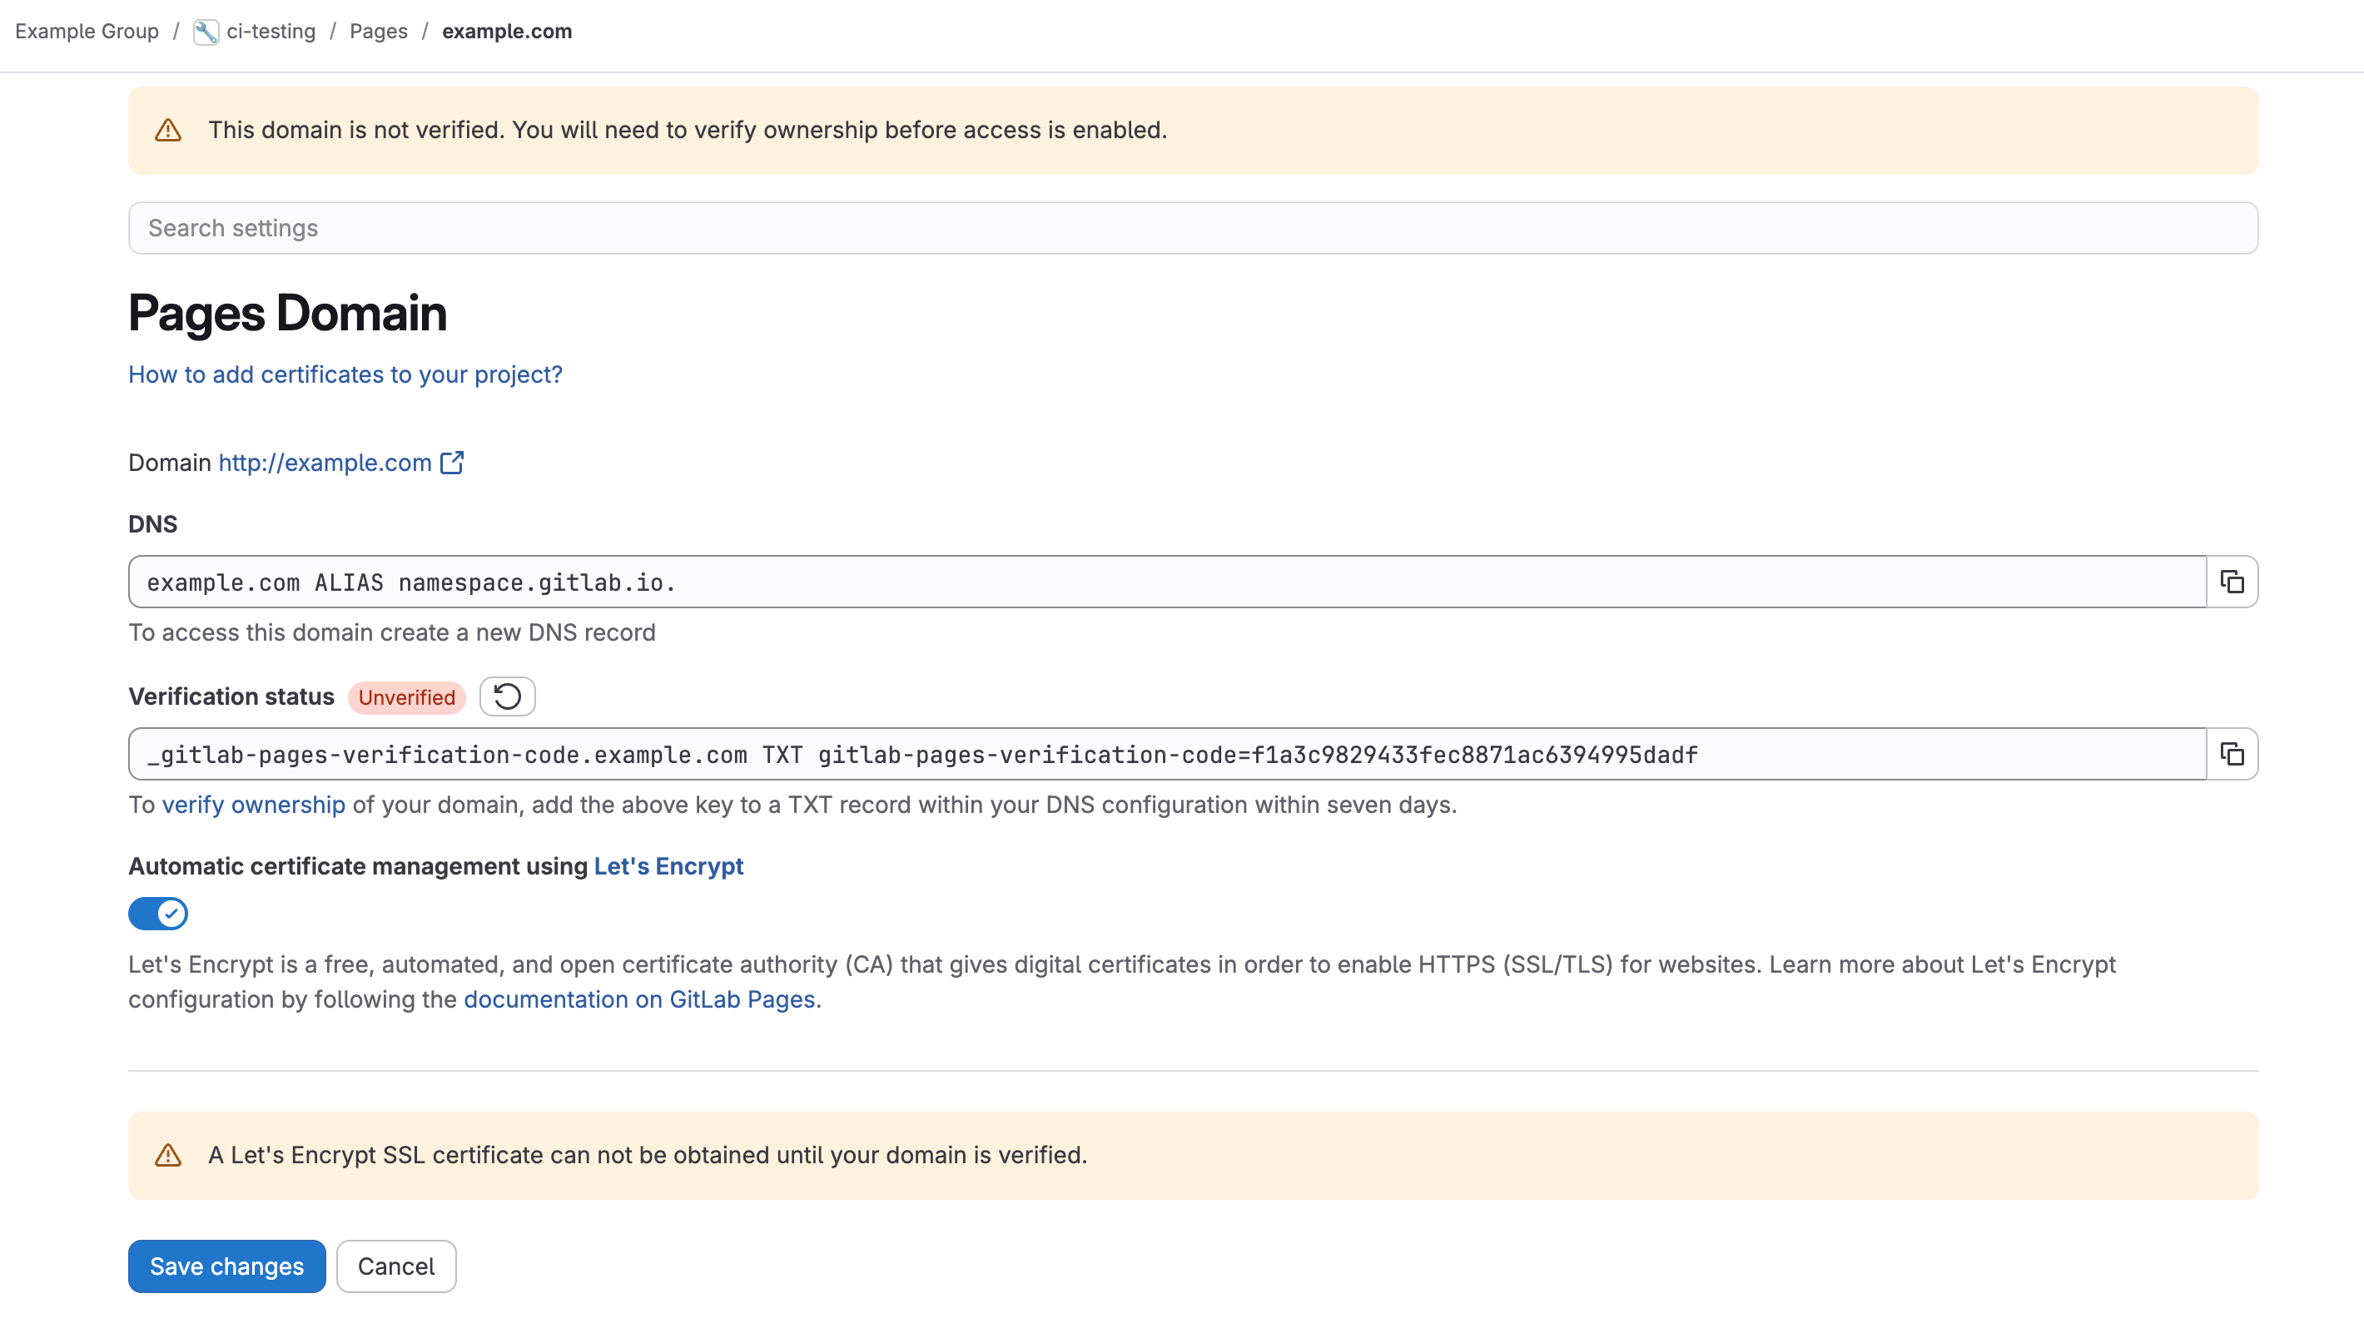2364x1338 pixels.
Task: Click example.com in the breadcrumb
Action: [x=506, y=30]
